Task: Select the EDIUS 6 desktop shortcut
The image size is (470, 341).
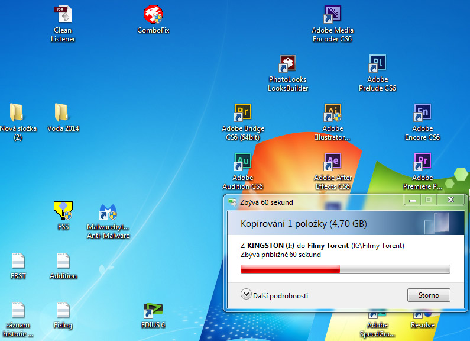Action: tap(153, 310)
